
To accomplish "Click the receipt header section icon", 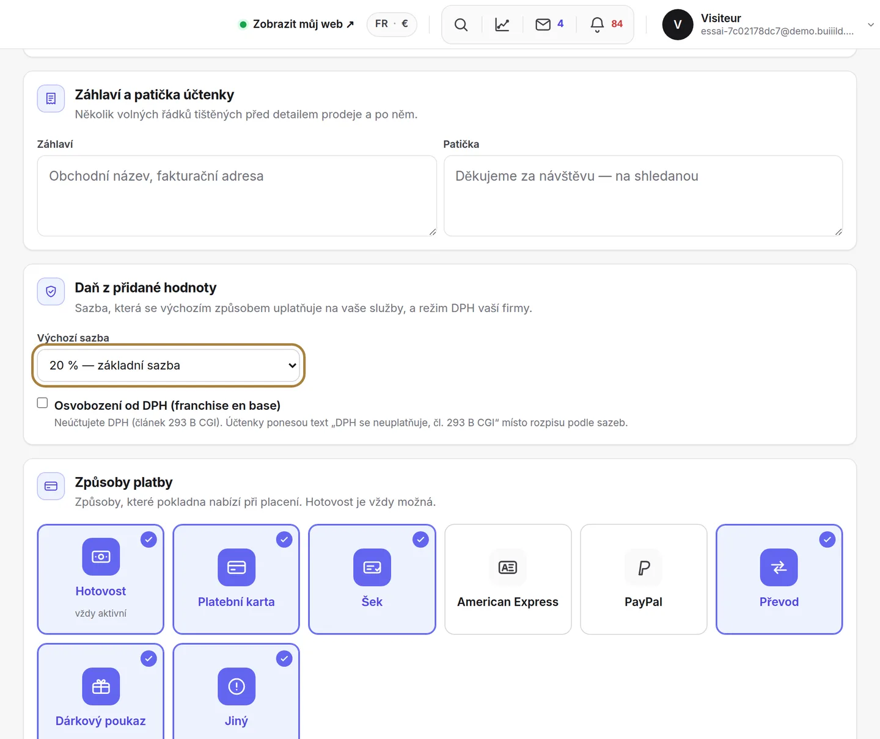I will click(x=51, y=98).
